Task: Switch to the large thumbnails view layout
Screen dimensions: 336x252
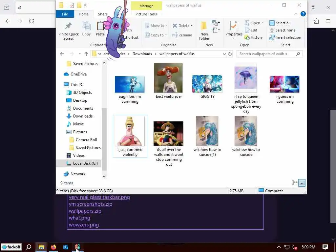Action: [x=302, y=183]
